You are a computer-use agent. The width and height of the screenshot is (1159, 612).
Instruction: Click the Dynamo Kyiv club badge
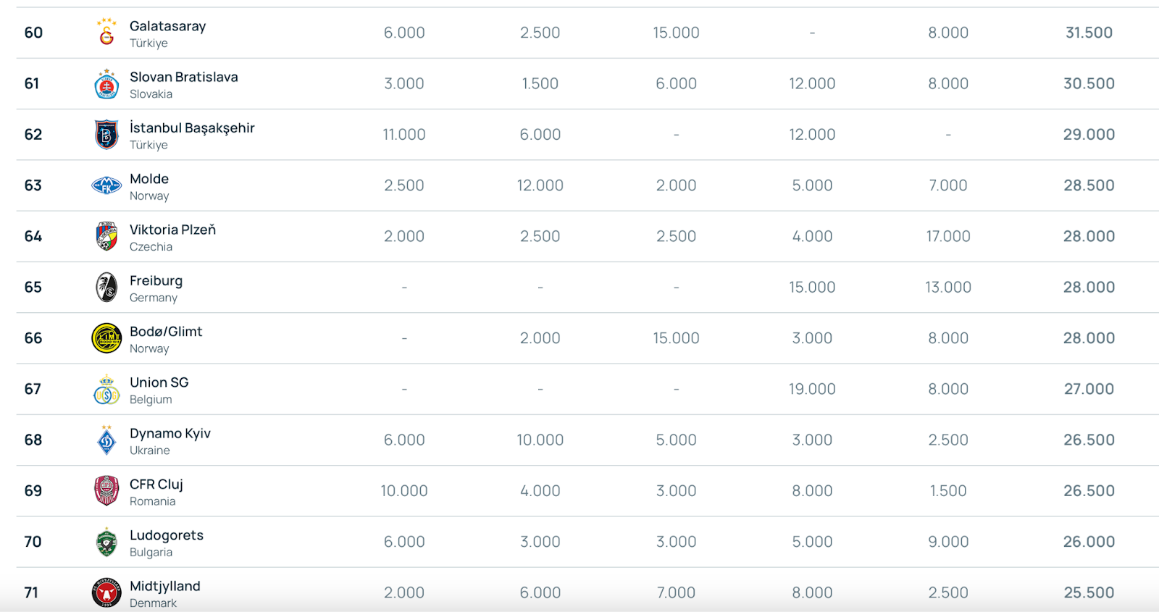(x=106, y=440)
